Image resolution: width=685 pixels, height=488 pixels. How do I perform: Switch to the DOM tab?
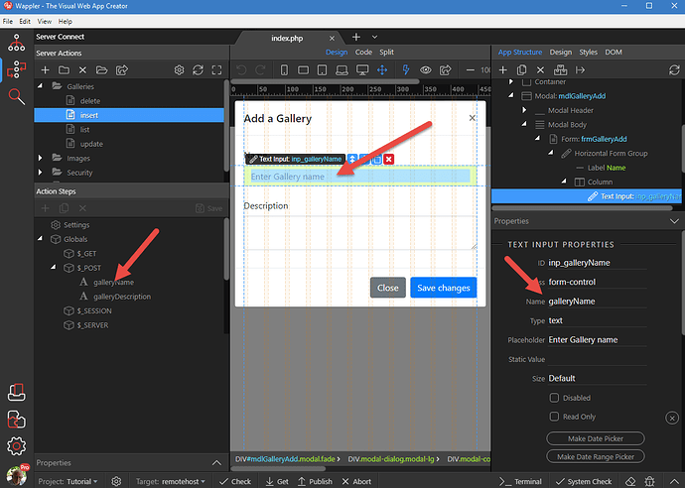[614, 52]
